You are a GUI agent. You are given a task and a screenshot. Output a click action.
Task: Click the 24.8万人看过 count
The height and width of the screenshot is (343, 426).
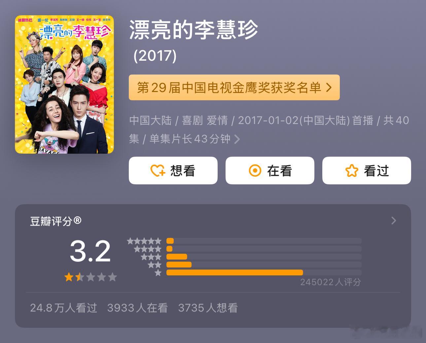(63, 308)
